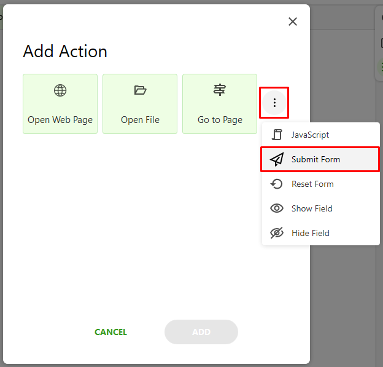
Task: Select the Reset Form menu text
Action: [x=312, y=184]
